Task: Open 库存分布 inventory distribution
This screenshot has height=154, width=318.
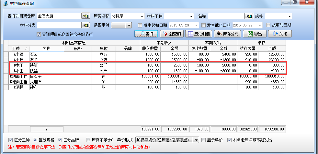Action: (x=227, y=34)
